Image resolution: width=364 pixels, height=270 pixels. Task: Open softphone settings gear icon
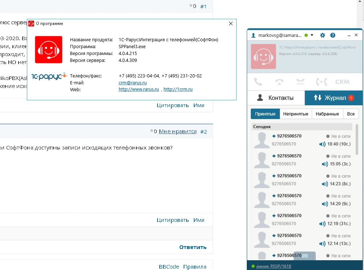coord(322,35)
